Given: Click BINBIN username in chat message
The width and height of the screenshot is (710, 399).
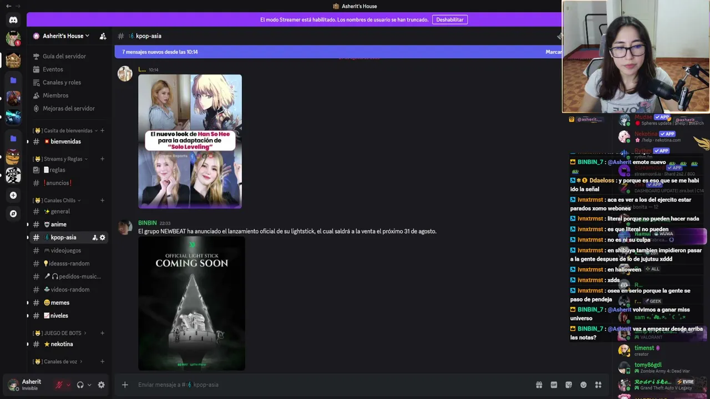Looking at the screenshot, I should coord(148,223).
